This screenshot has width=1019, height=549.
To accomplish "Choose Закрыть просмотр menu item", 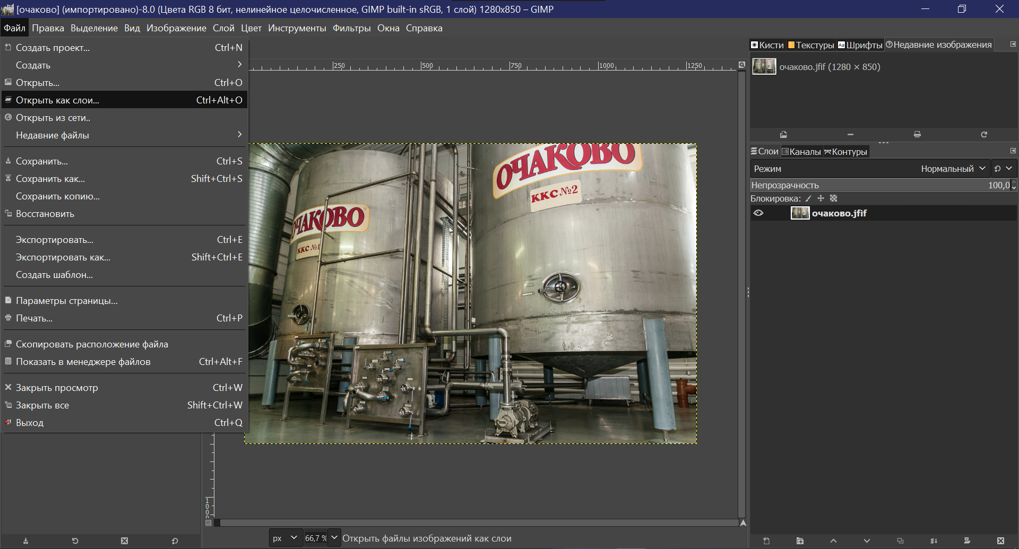I will point(124,388).
